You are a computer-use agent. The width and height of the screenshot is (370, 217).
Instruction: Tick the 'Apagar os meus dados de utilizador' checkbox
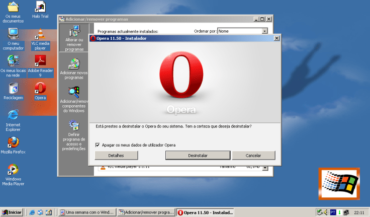98,145
